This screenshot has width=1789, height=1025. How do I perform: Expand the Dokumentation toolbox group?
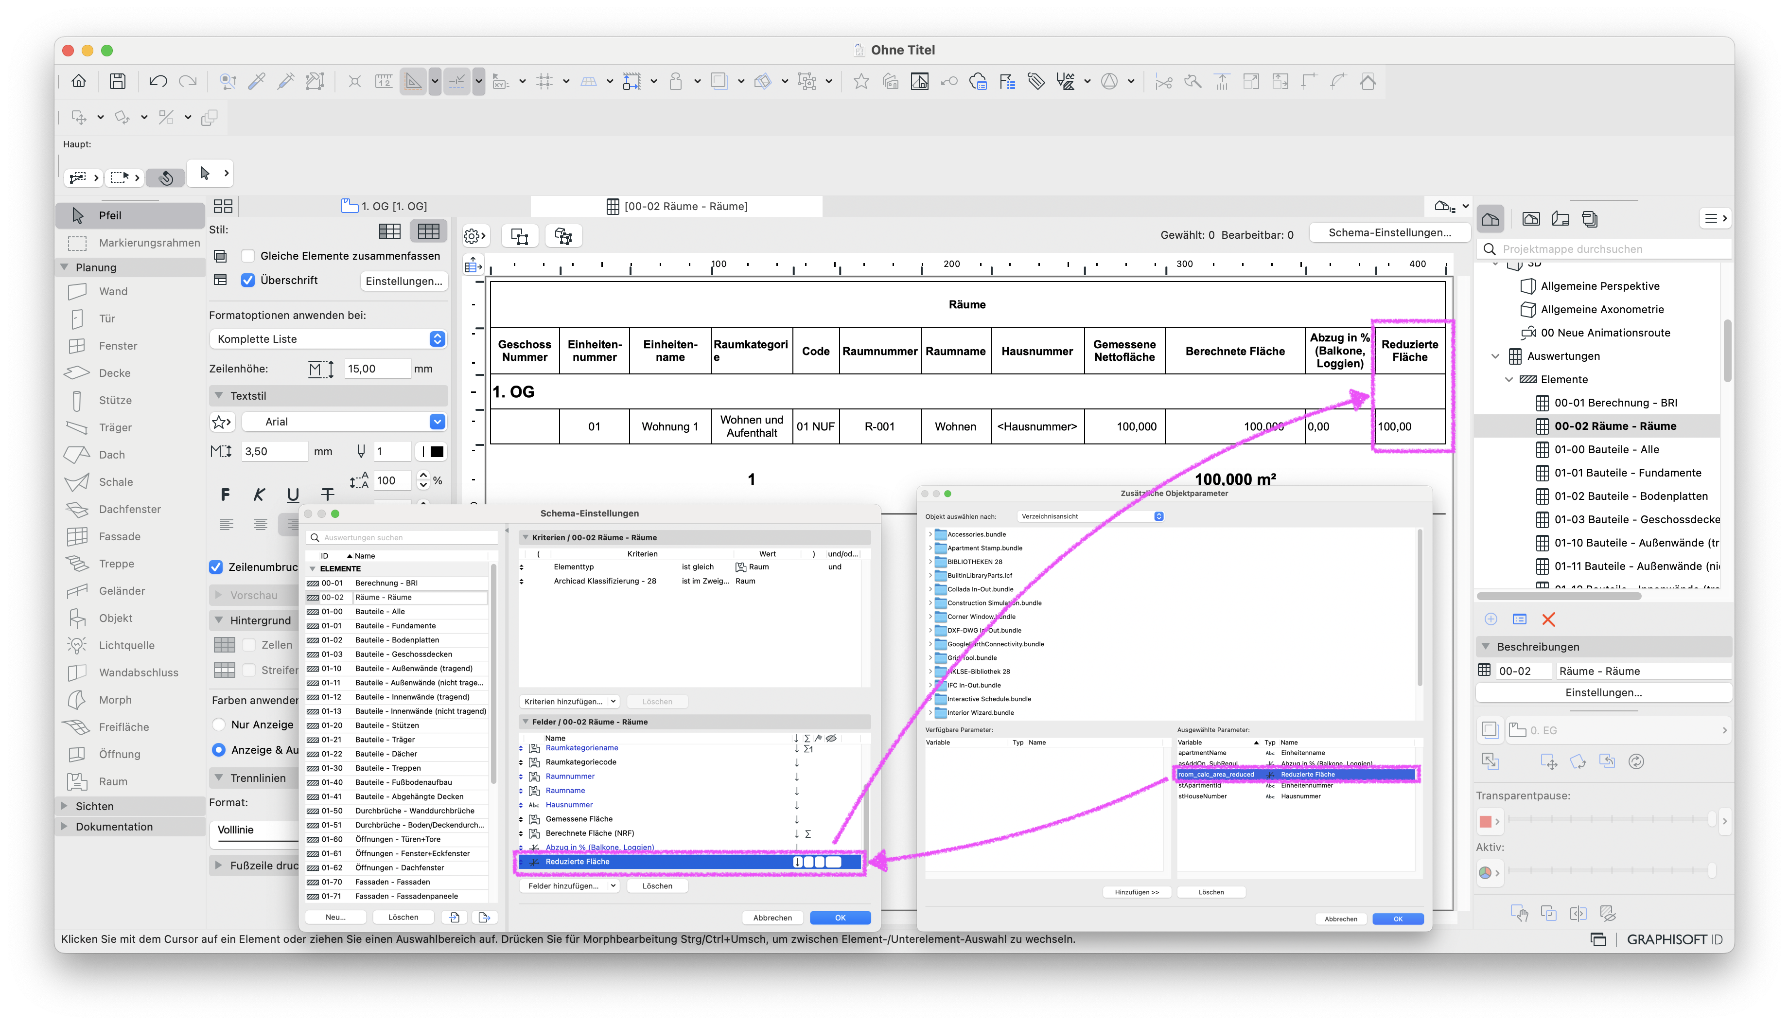point(65,827)
